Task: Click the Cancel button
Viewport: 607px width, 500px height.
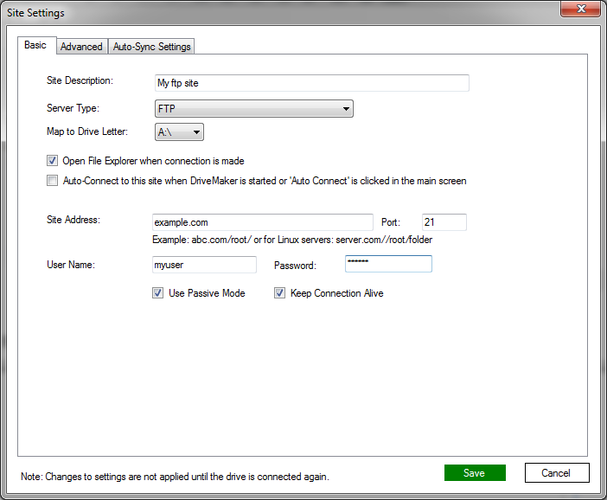Action: 557,473
